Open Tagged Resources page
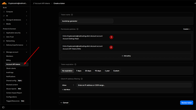 point(13,101)
